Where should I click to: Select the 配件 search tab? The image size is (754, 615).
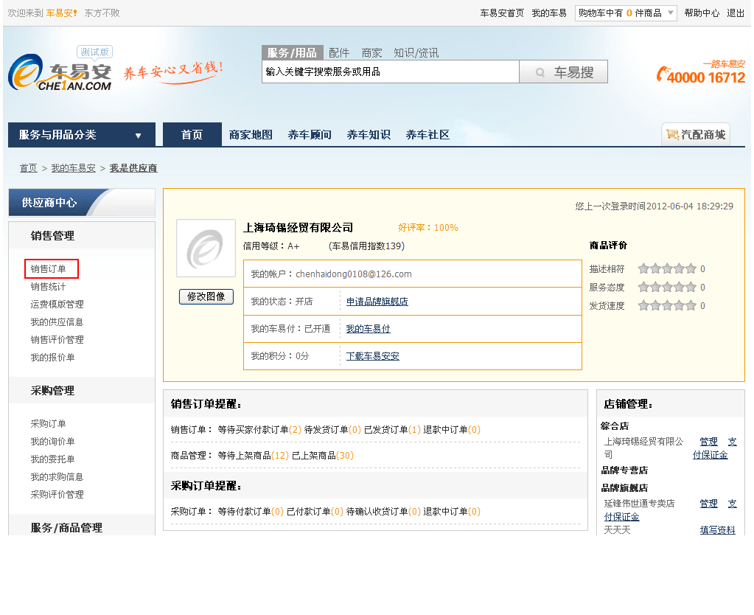click(x=339, y=53)
